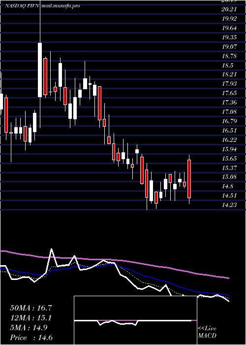The image size is (246, 345).
Task: Click the tallest white candlestick near 19.07
Action: (40, 70)
